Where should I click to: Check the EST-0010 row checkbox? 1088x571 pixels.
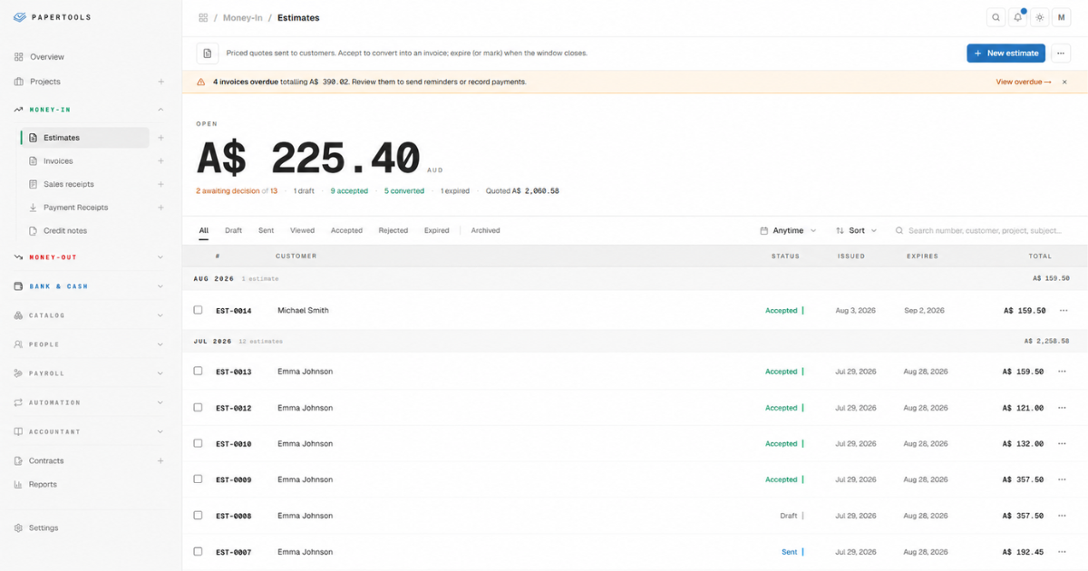(198, 443)
